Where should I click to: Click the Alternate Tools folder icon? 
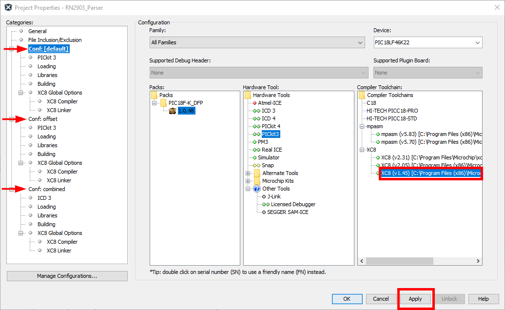click(257, 173)
